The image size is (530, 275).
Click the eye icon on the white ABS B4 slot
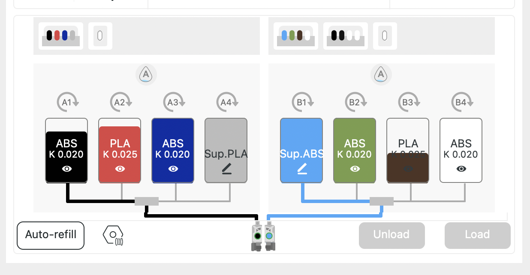[461, 169]
